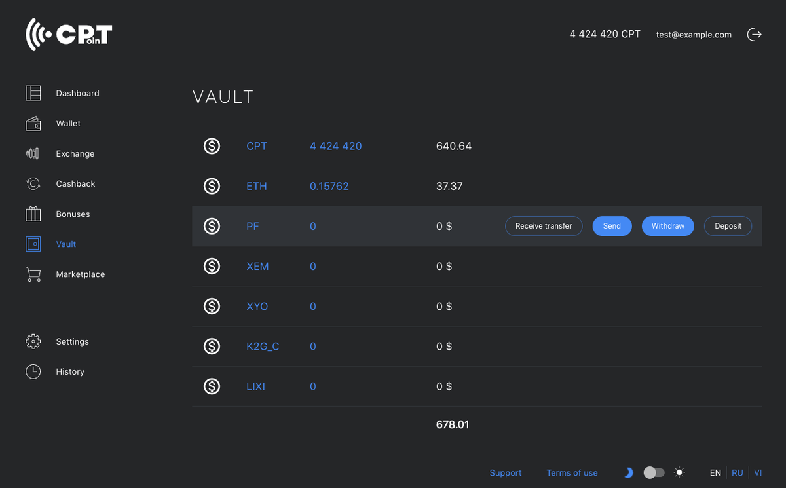Click the XYO currency name
This screenshot has width=786, height=488.
pos(257,306)
